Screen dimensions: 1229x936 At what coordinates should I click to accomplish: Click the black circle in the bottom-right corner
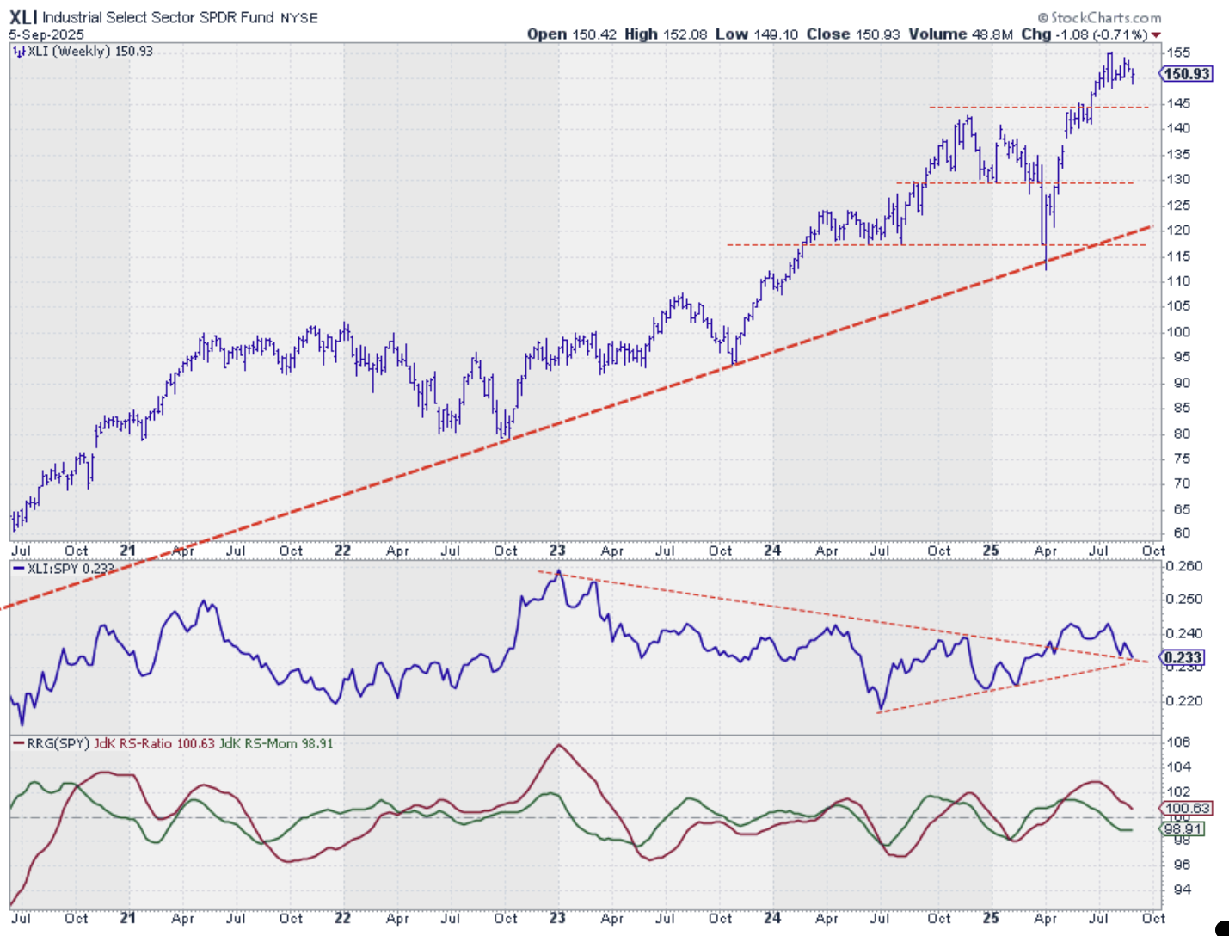(x=1222, y=928)
